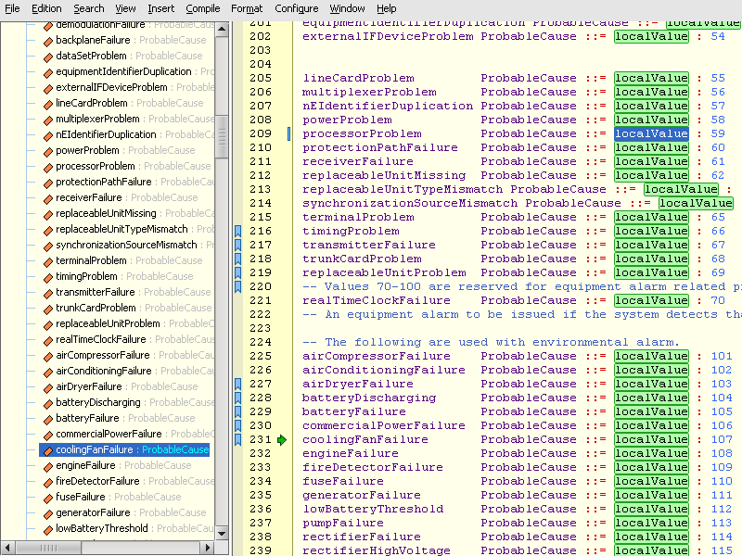742x556 pixels.
Task: Click the comment about Values 70-100
Action: point(522,286)
